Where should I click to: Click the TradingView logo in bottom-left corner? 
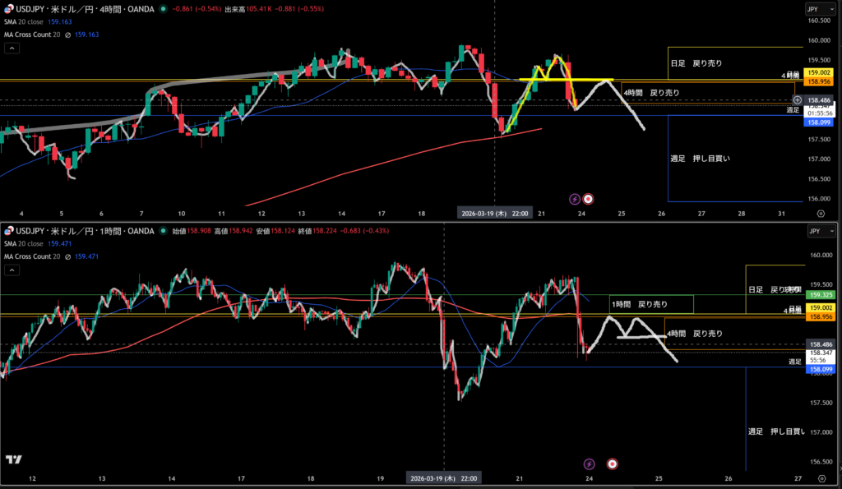(x=13, y=460)
